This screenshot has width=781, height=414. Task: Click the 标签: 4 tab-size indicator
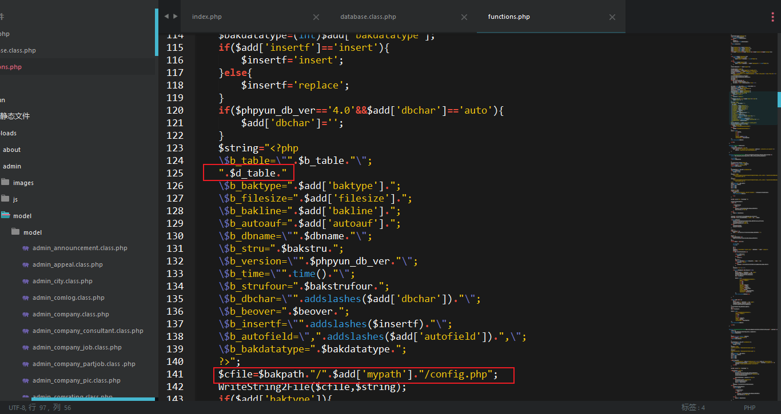point(693,407)
